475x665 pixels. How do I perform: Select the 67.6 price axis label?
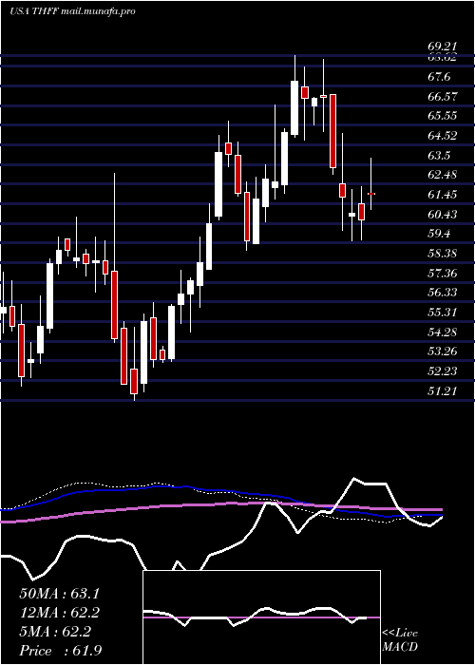point(439,77)
